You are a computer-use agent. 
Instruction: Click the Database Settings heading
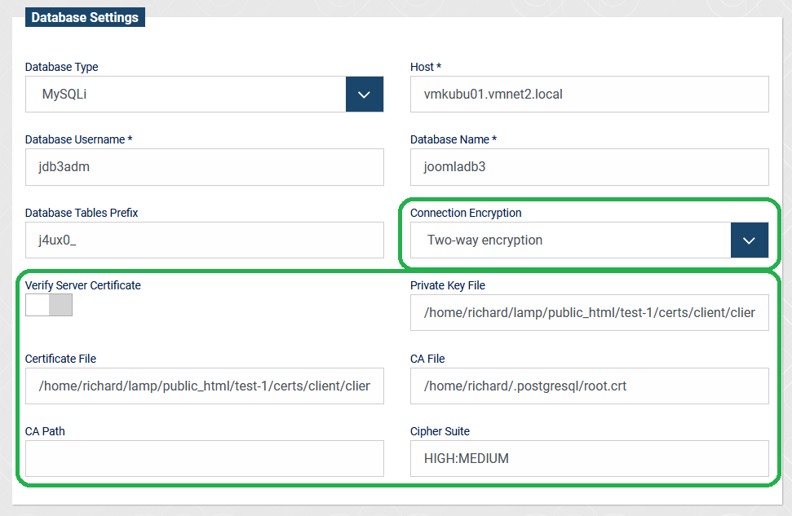coord(85,17)
